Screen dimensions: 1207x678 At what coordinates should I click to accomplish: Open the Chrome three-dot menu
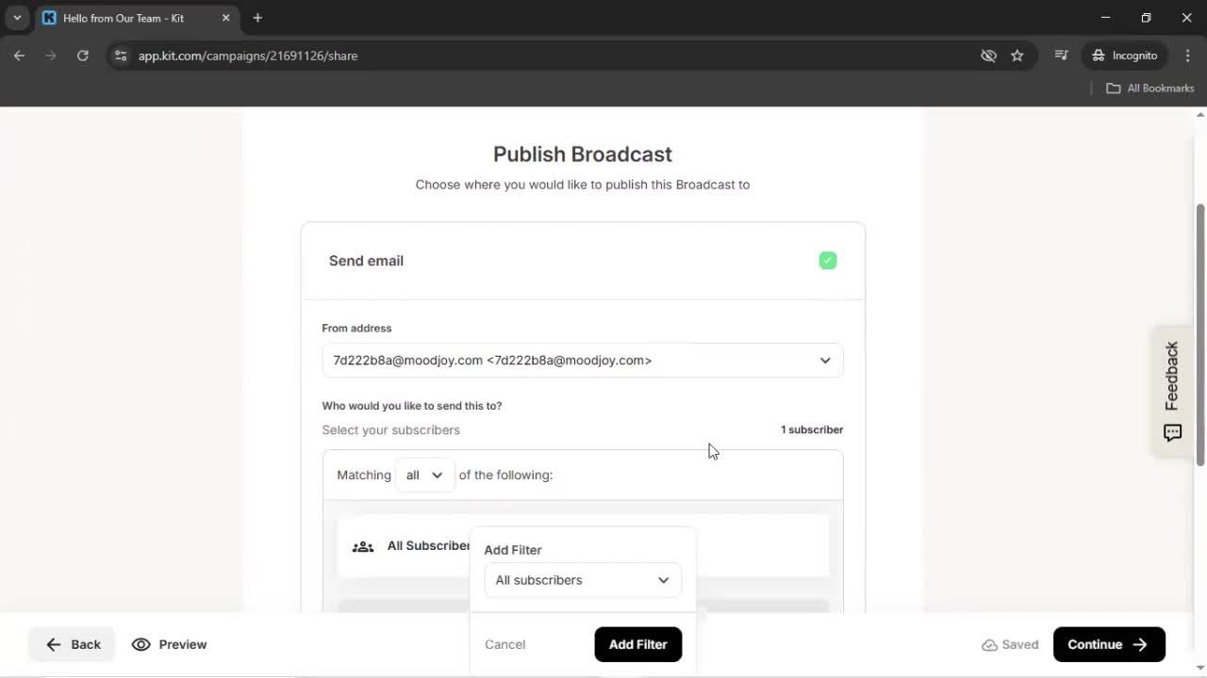[1188, 56]
